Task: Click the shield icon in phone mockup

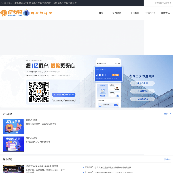Action: coord(103,91)
